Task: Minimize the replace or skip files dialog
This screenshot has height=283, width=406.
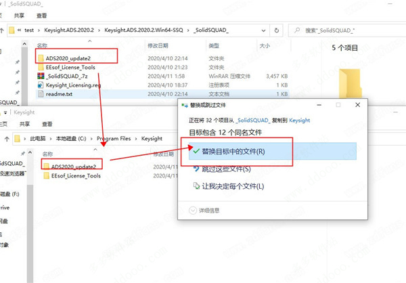Action: pos(319,105)
